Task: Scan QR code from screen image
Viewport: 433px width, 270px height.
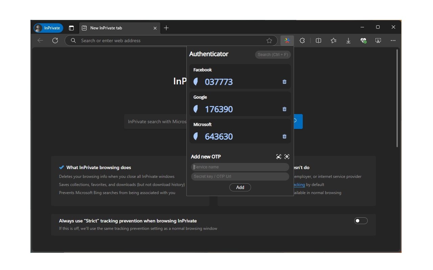Action: point(278,156)
